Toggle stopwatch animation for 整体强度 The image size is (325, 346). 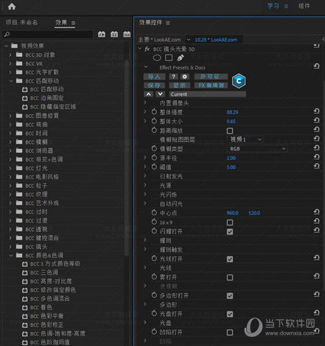(x=154, y=112)
